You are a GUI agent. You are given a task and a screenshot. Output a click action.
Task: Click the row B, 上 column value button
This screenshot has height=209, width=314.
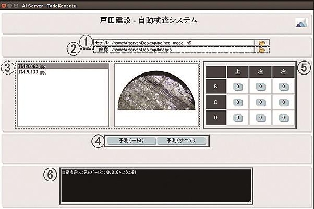(238, 87)
